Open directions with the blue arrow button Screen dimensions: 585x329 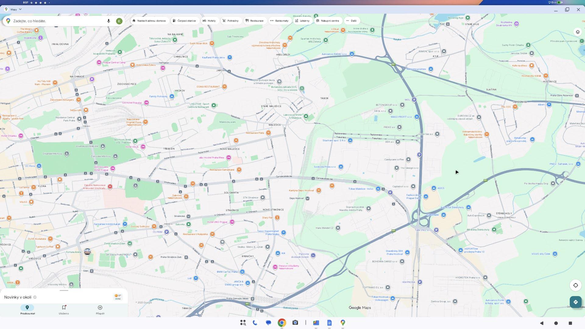(576, 302)
